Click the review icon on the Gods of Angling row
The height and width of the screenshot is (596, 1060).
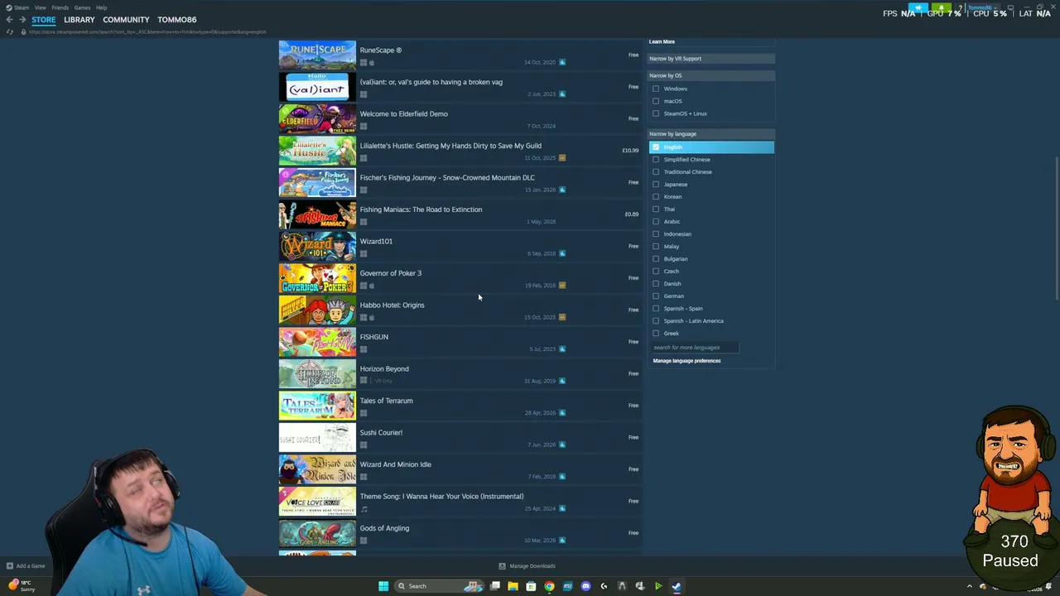(x=562, y=541)
